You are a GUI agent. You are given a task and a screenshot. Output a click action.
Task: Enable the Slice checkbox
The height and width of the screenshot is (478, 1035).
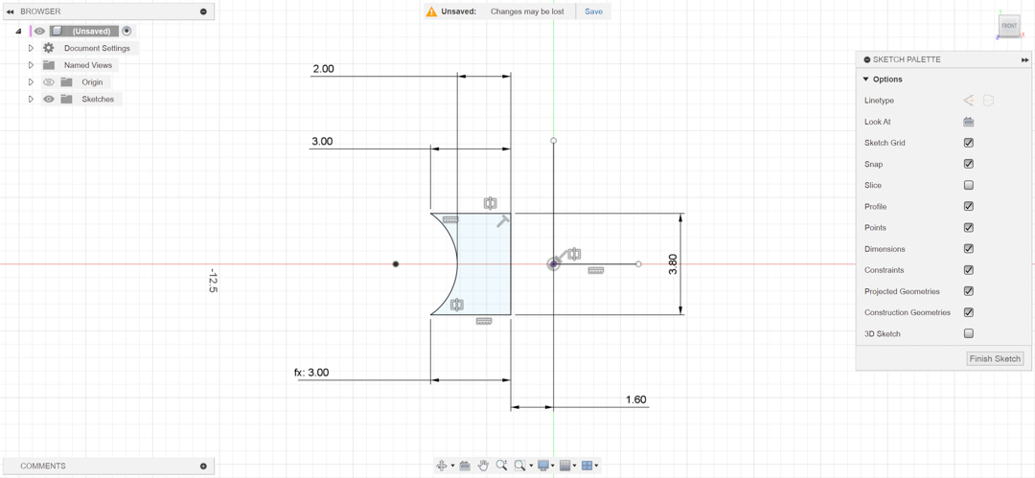coord(969,185)
